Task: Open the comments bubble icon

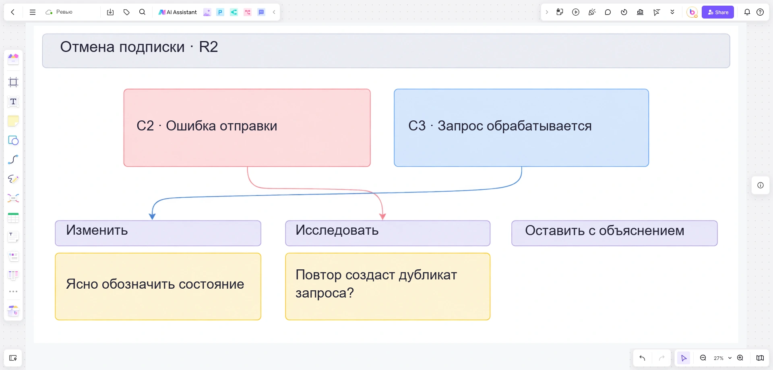Action: [x=608, y=12]
